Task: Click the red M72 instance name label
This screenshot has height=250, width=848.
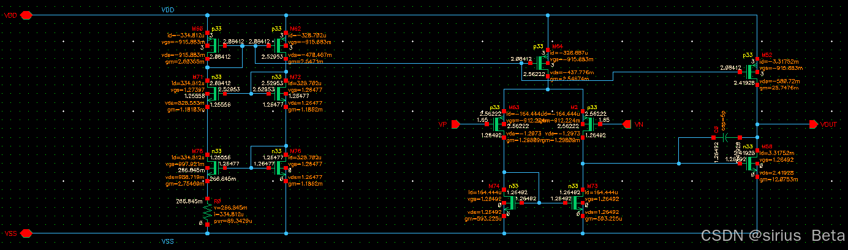Action: [x=295, y=77]
